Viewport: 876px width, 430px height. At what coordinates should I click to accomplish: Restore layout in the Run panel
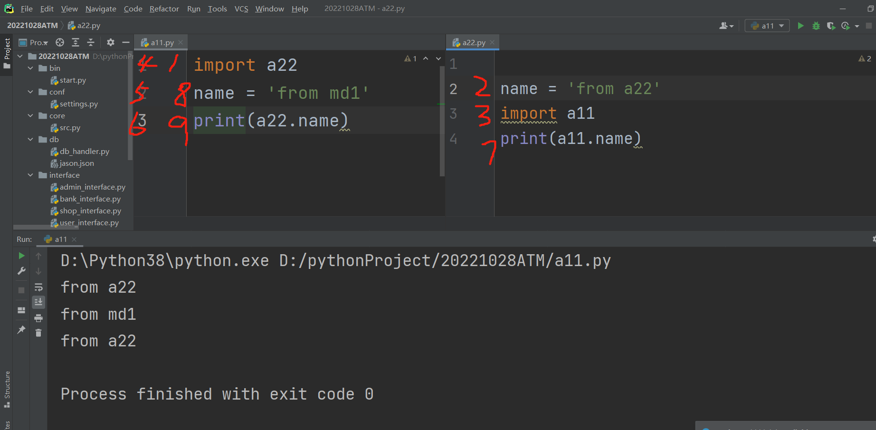(x=21, y=310)
